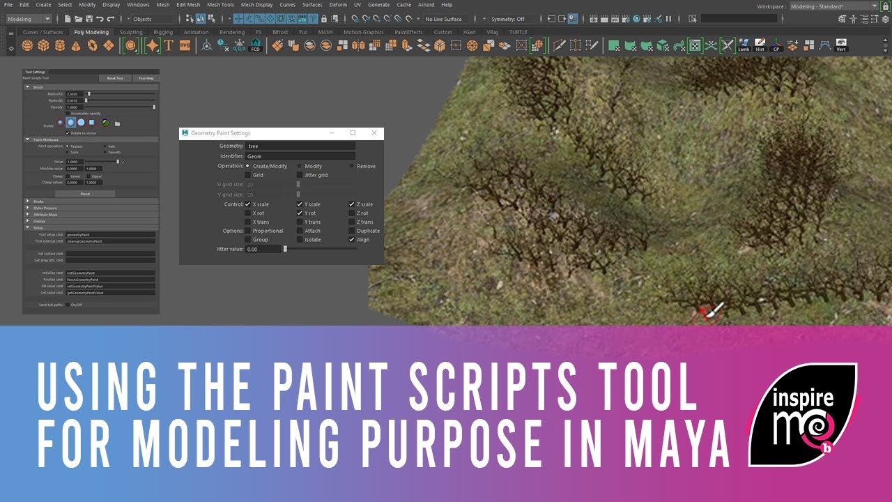Switch to the MASH shelf tab
Image resolution: width=892 pixels, height=502 pixels.
pyautogui.click(x=325, y=32)
